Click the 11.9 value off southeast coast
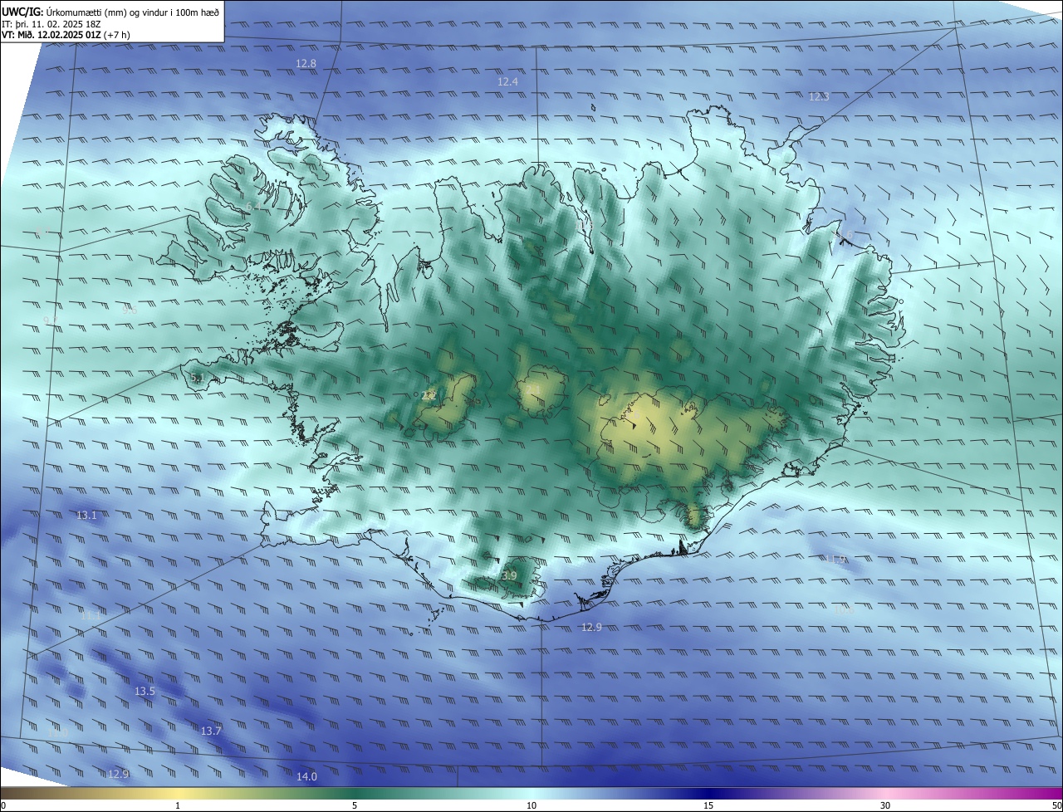 tap(835, 559)
